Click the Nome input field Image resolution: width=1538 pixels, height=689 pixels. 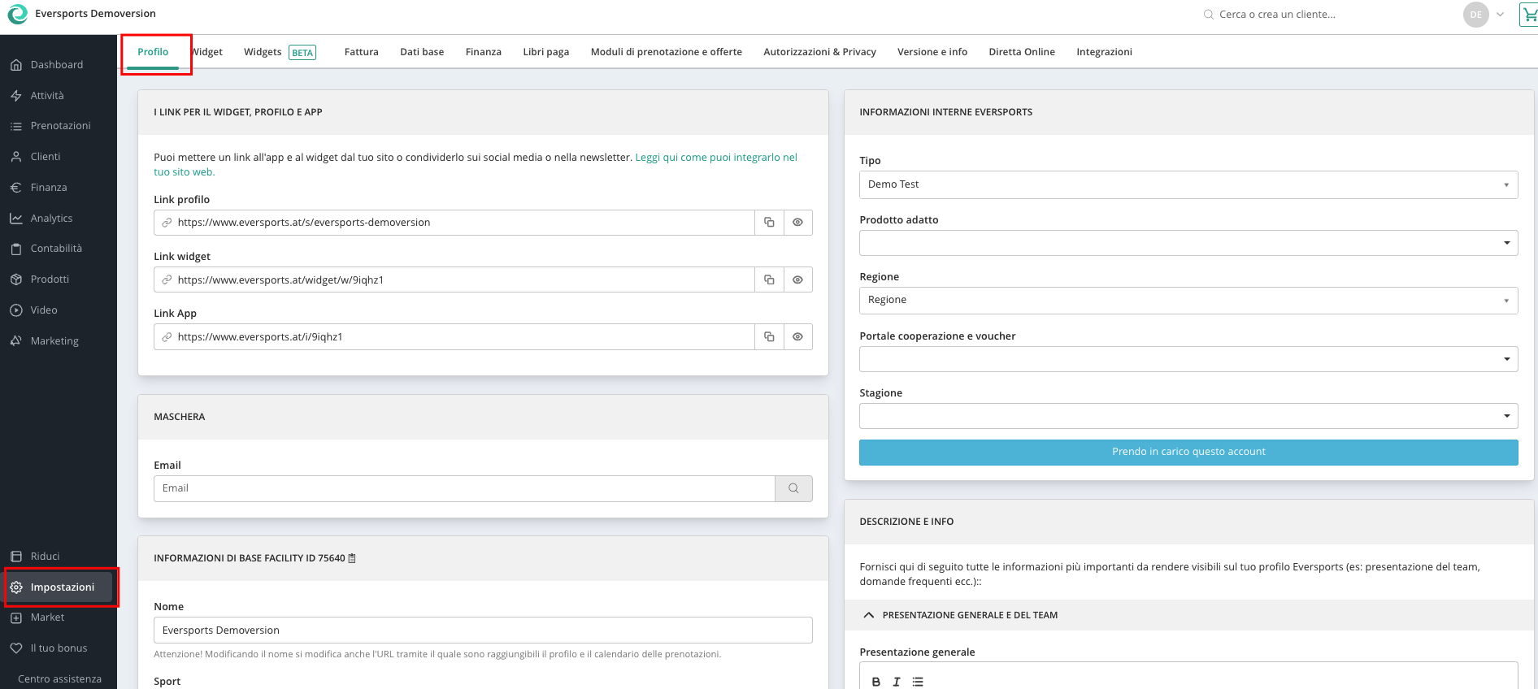coord(483,630)
